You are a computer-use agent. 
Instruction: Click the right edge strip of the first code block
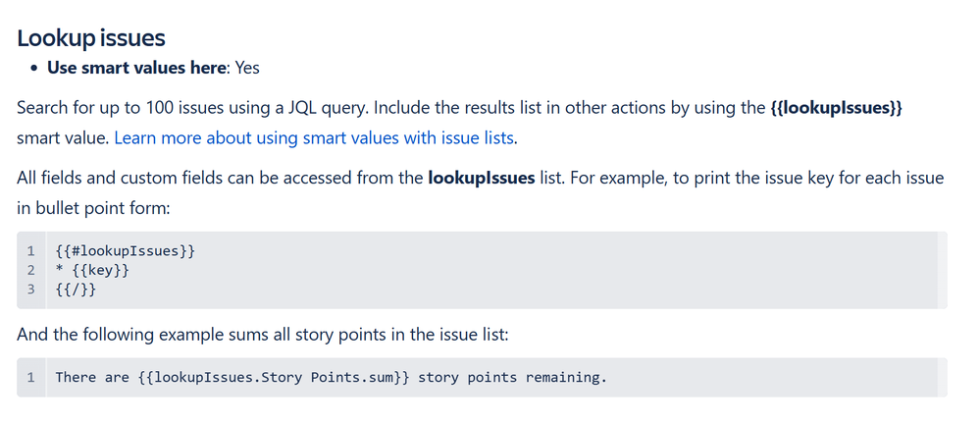tap(942, 270)
